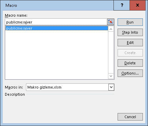Edit the publicmesajver macro

tap(130, 43)
